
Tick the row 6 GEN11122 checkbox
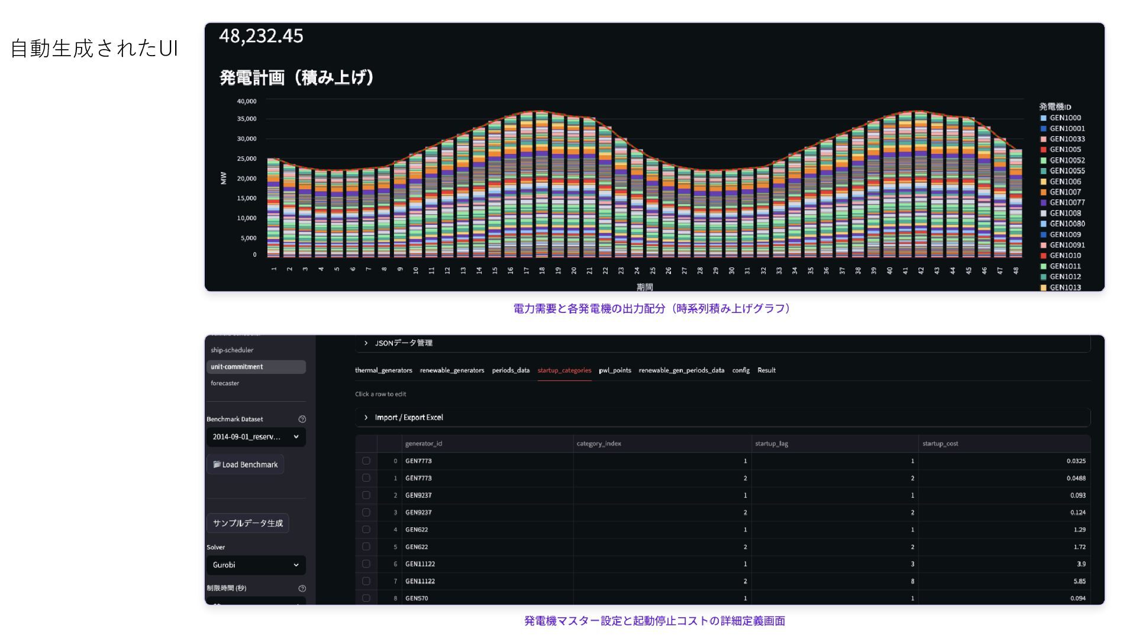[x=366, y=564]
